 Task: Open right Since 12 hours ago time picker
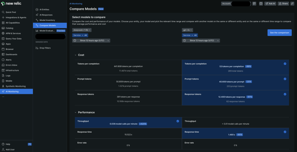pos(201,41)
